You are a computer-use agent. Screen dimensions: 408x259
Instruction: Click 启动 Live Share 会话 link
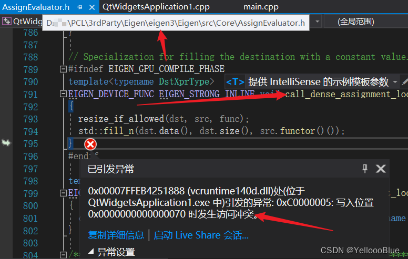click(x=201, y=235)
